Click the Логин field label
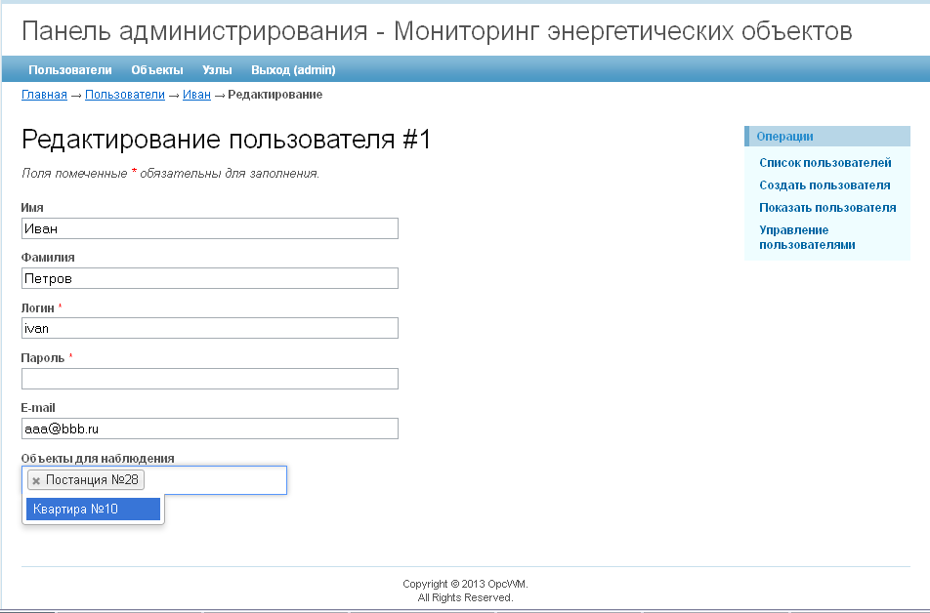 click(x=37, y=308)
